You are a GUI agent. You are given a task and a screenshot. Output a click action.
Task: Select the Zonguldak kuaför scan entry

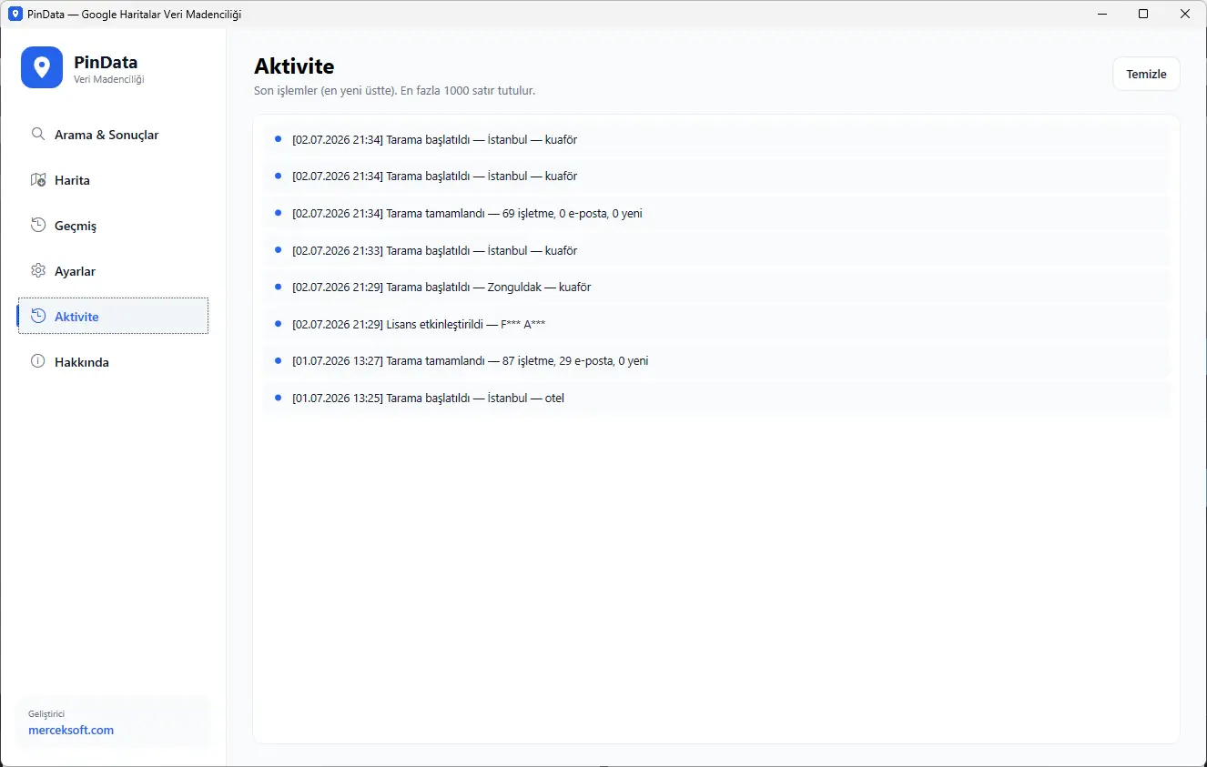[x=716, y=287]
